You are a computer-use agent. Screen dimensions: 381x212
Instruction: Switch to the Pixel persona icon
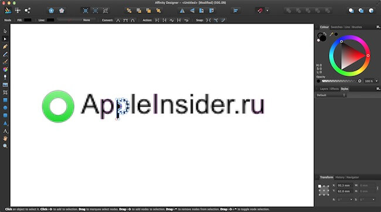[18, 11]
